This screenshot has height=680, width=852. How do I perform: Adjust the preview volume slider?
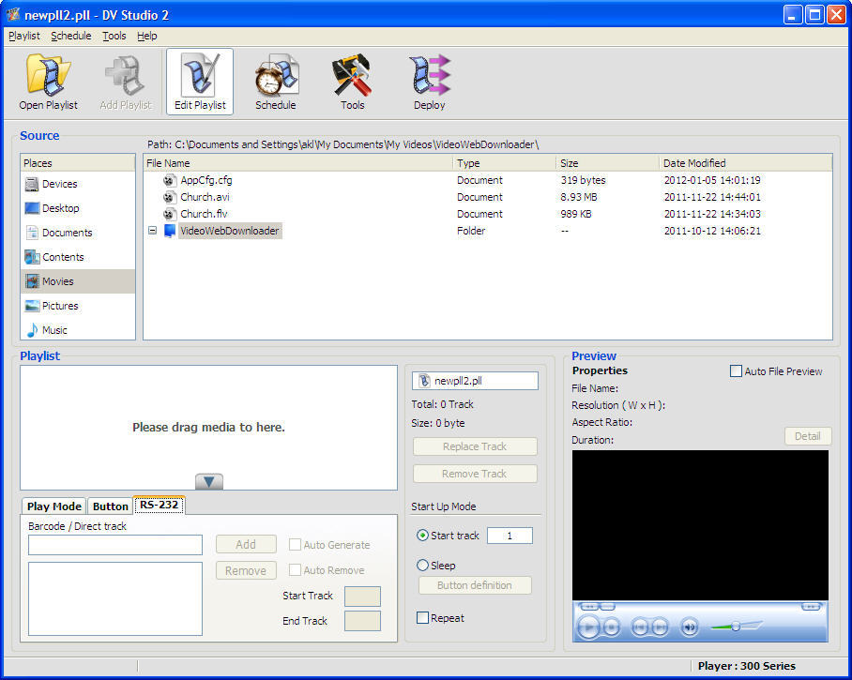736,627
